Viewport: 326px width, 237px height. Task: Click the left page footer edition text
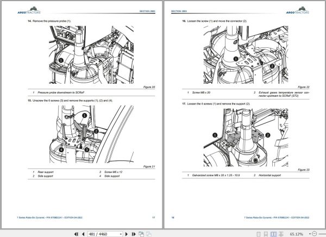pos(49,217)
